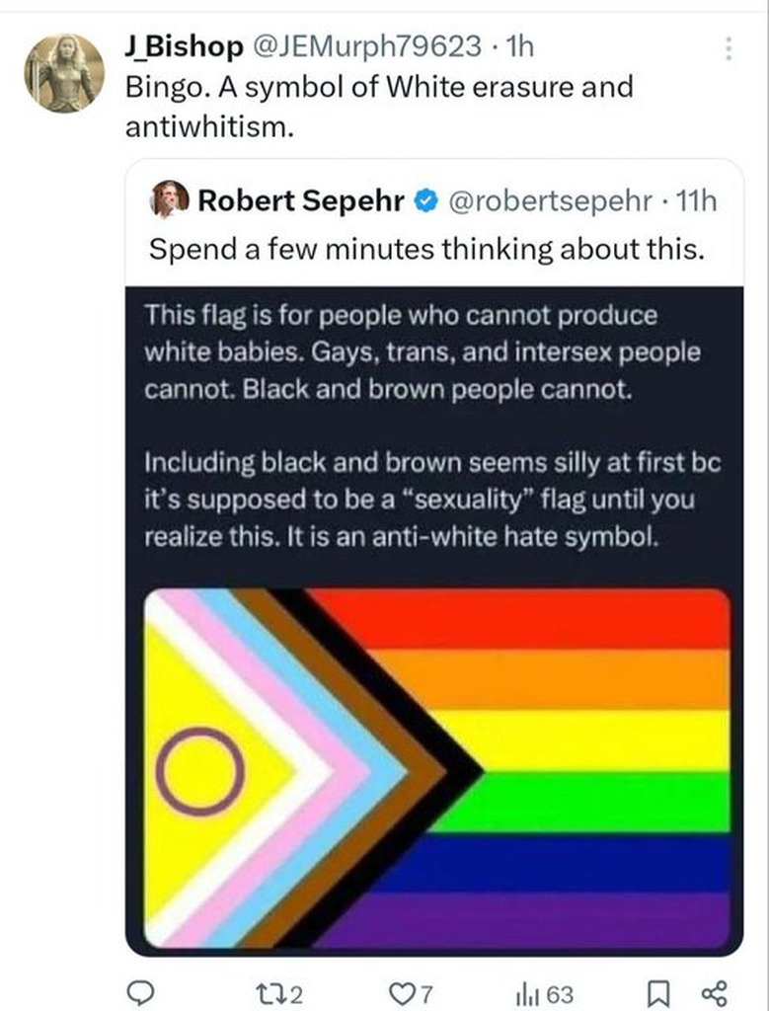Click the J_Bishop display name

185,45
